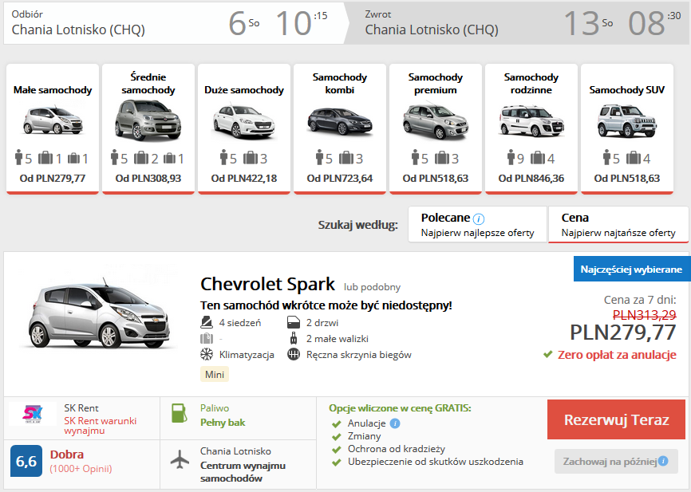This screenshot has height=492, width=691.
Task: Click the manual gearbox icon
Action: point(293,354)
